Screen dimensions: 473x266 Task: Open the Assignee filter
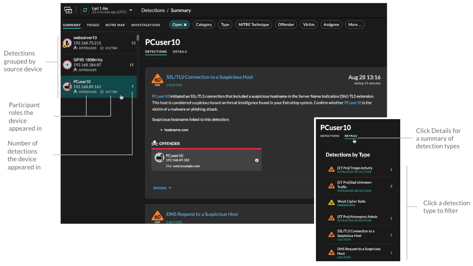click(x=331, y=25)
